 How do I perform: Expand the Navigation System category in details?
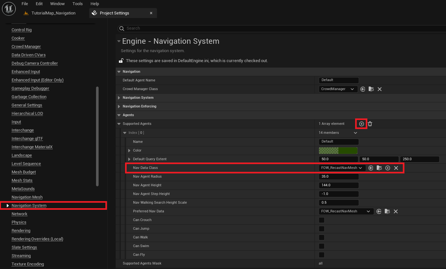pyautogui.click(x=119, y=98)
